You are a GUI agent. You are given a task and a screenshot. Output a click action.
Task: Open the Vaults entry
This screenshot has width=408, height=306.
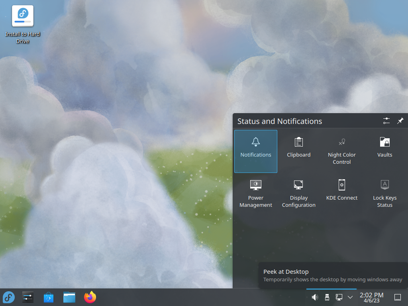tap(384, 151)
